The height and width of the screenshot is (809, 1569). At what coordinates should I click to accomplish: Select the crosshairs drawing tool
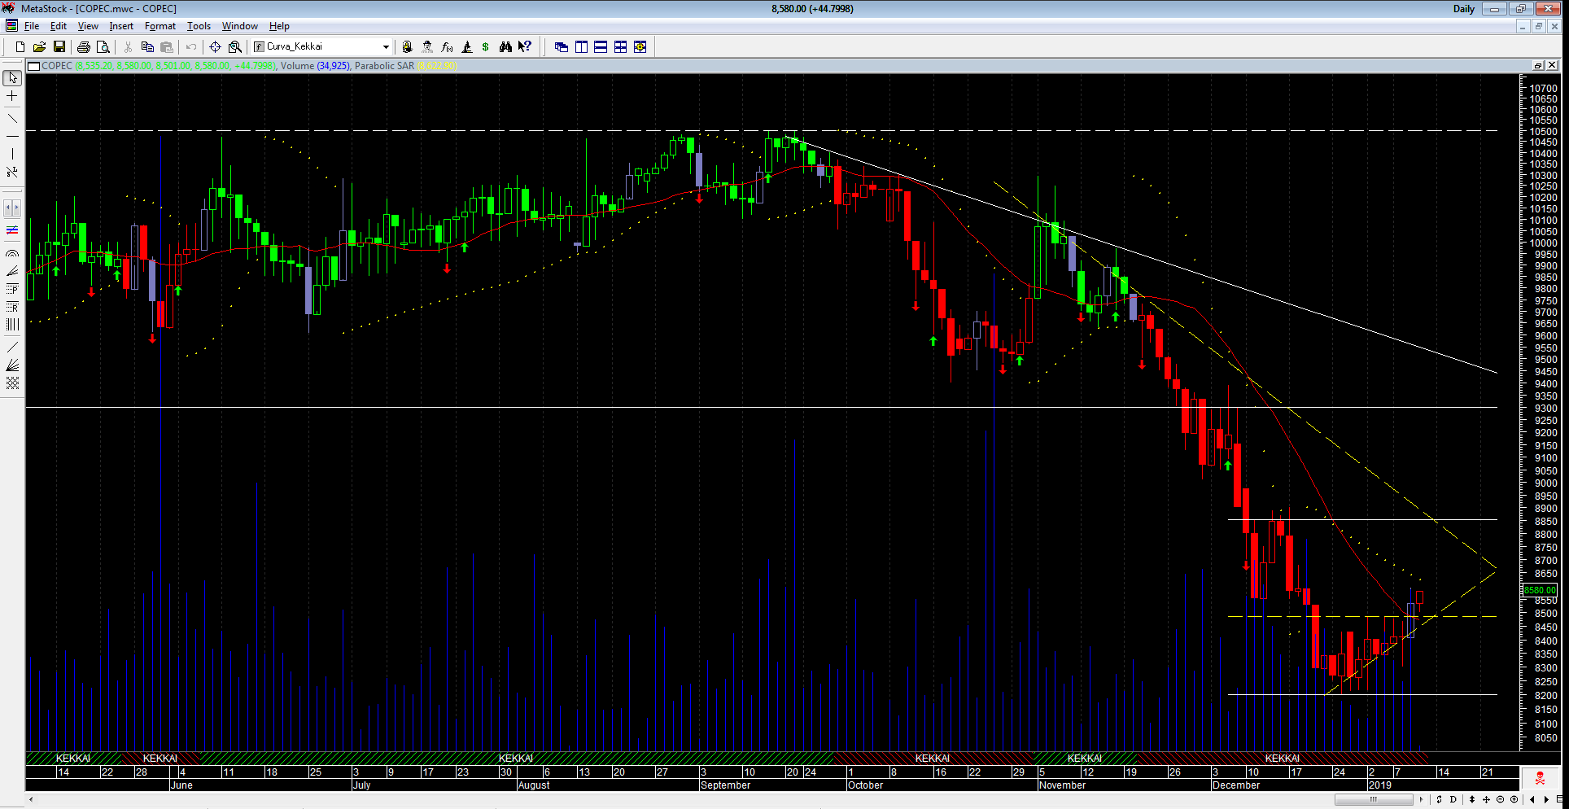[12, 96]
